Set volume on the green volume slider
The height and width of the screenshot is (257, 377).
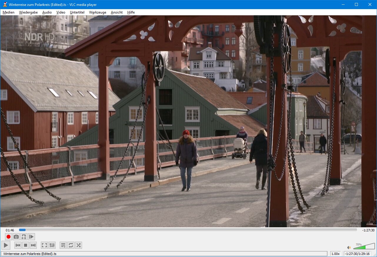click(x=364, y=247)
